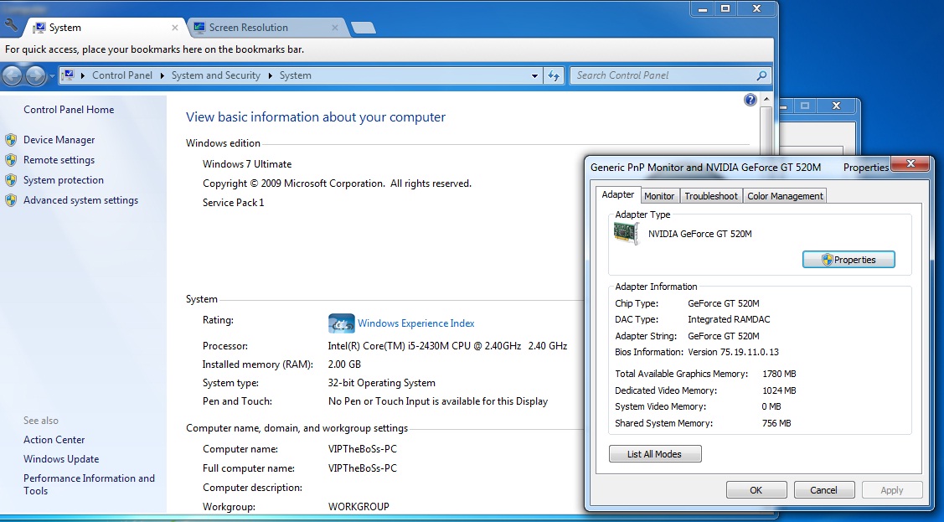The image size is (944, 522).
Task: Open Remote settings
Action: point(59,160)
